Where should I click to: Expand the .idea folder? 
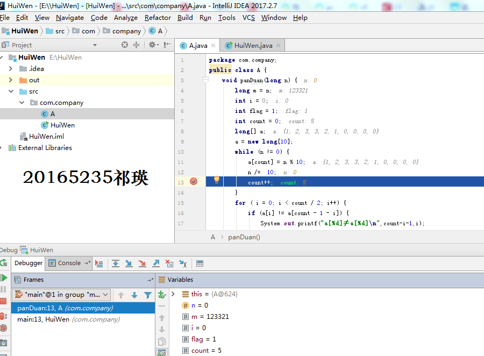[x=11, y=68]
